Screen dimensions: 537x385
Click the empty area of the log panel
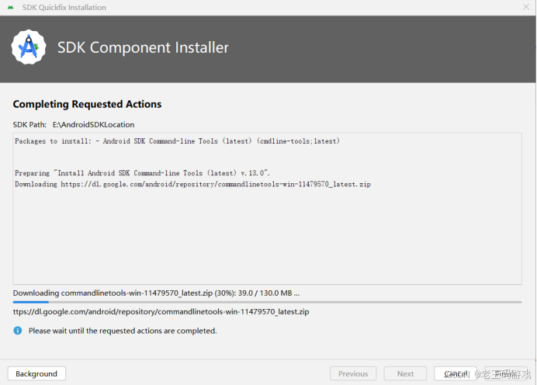[x=267, y=236]
